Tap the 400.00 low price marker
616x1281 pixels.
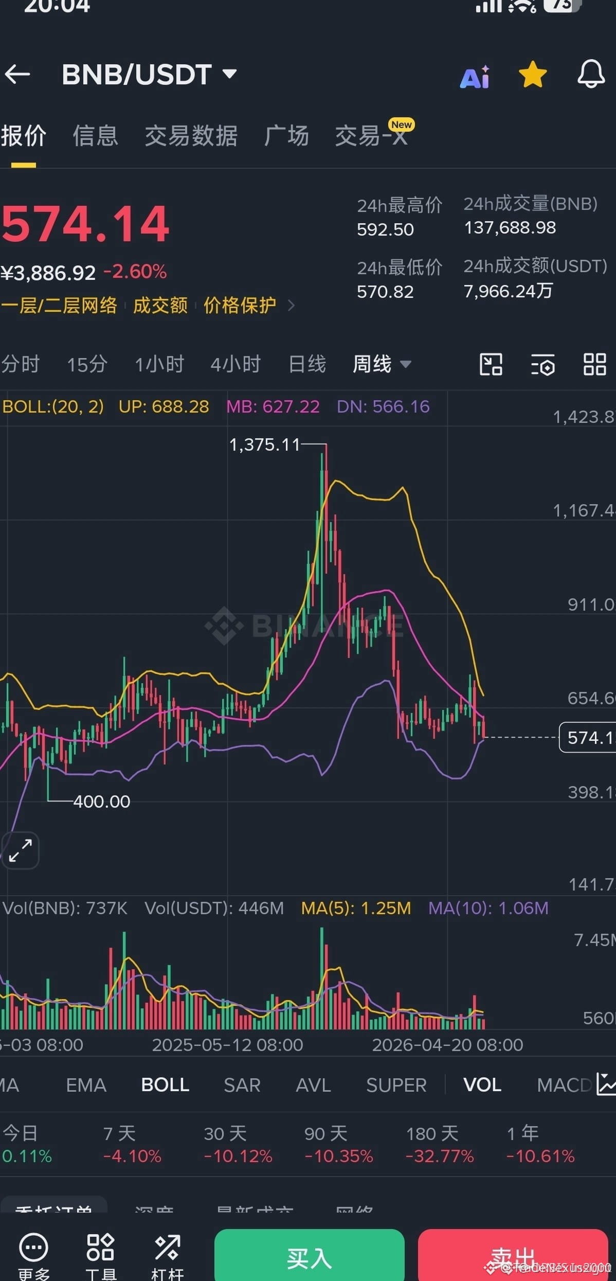[x=101, y=802]
